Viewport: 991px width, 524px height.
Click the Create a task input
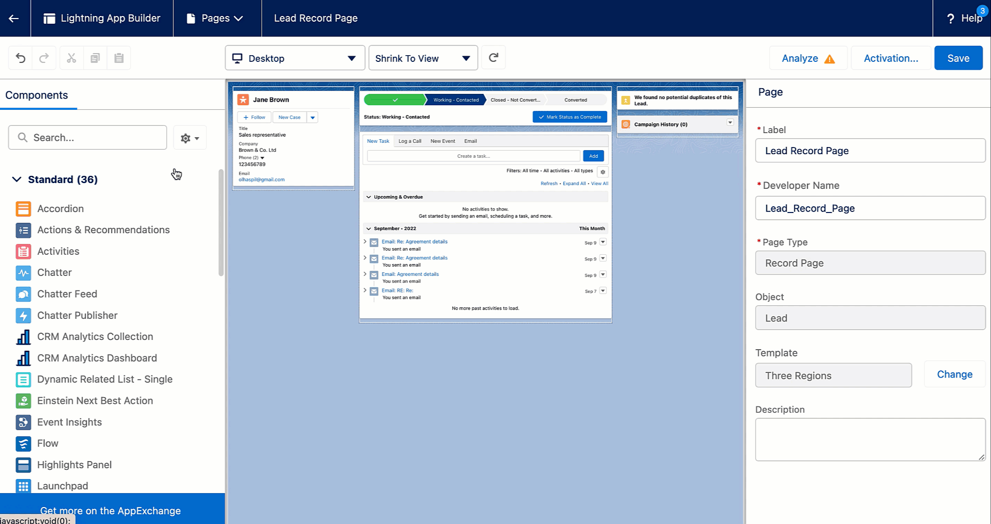click(473, 156)
